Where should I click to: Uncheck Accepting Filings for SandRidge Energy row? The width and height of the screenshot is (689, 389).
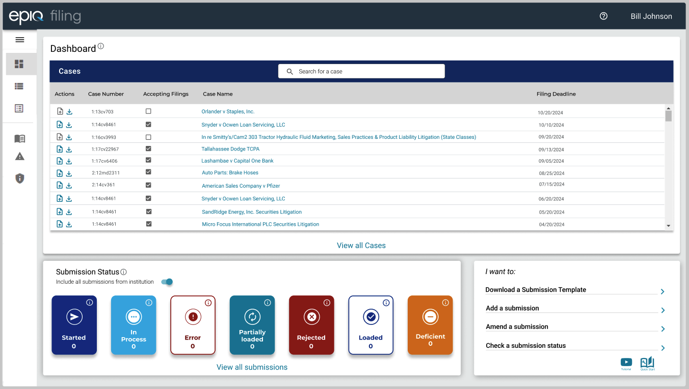148,211
